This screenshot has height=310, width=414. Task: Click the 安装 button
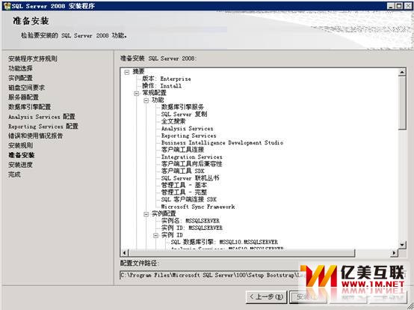[308, 297]
